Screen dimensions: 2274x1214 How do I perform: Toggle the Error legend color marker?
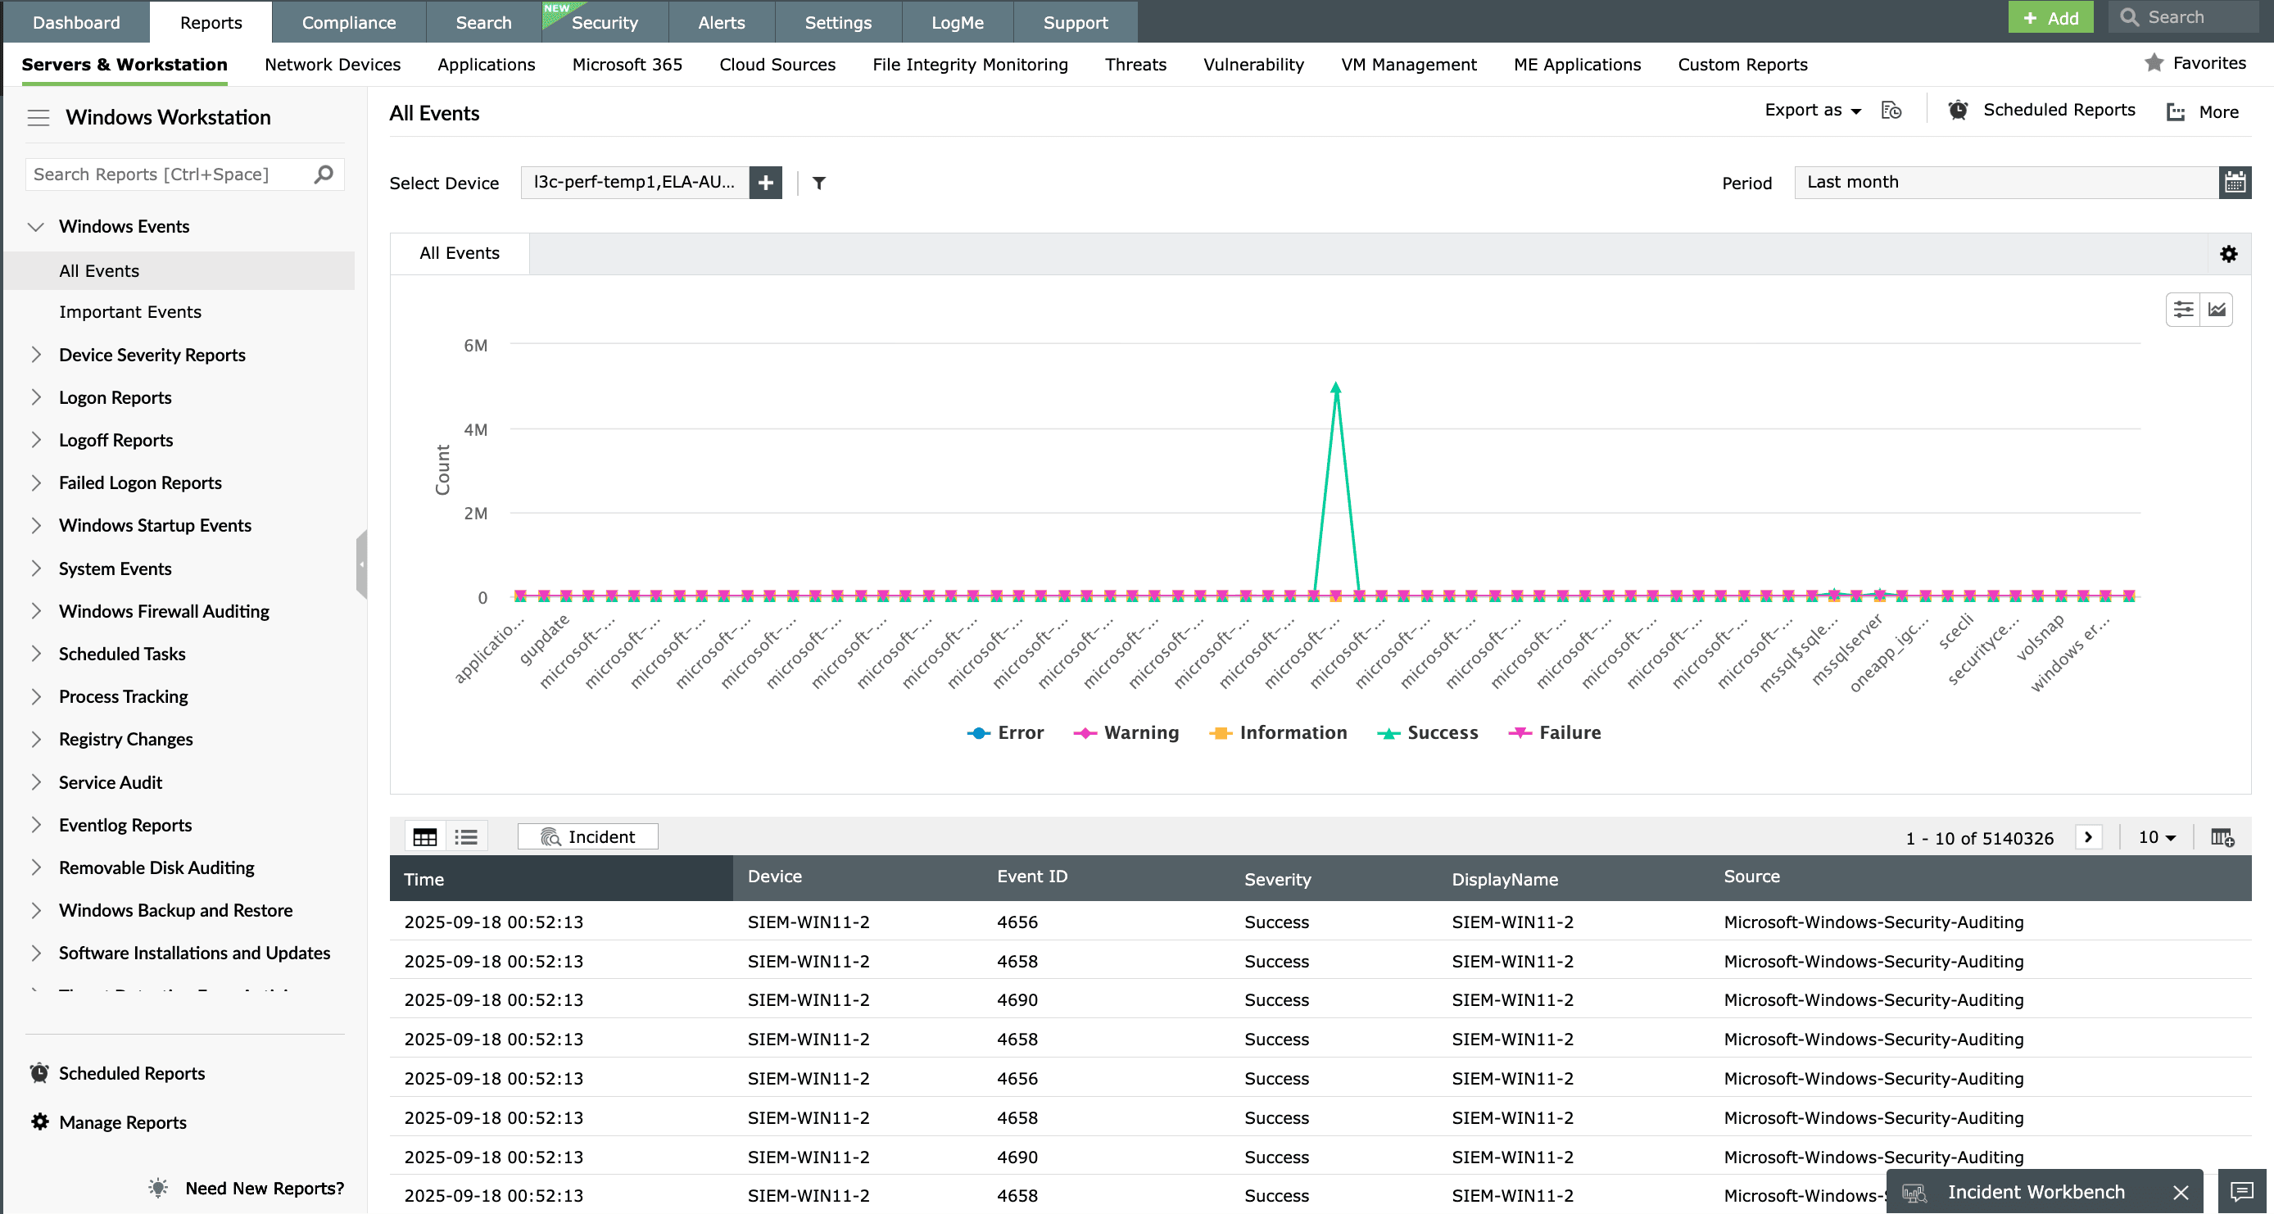click(x=978, y=733)
